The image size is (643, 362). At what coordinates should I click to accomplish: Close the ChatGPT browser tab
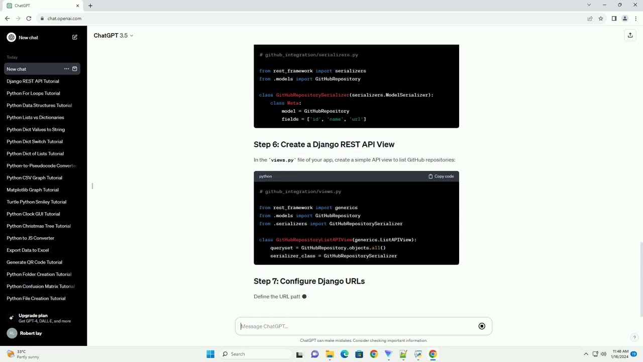click(x=77, y=6)
